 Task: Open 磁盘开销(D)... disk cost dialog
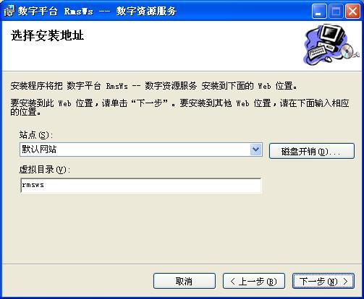coord(312,151)
